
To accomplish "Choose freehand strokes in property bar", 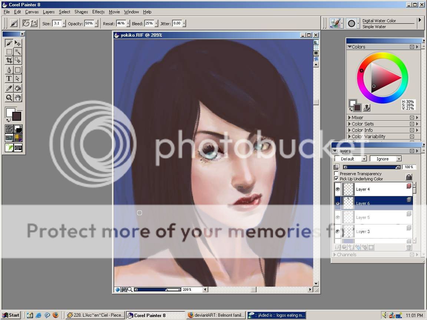I will 26,23.
